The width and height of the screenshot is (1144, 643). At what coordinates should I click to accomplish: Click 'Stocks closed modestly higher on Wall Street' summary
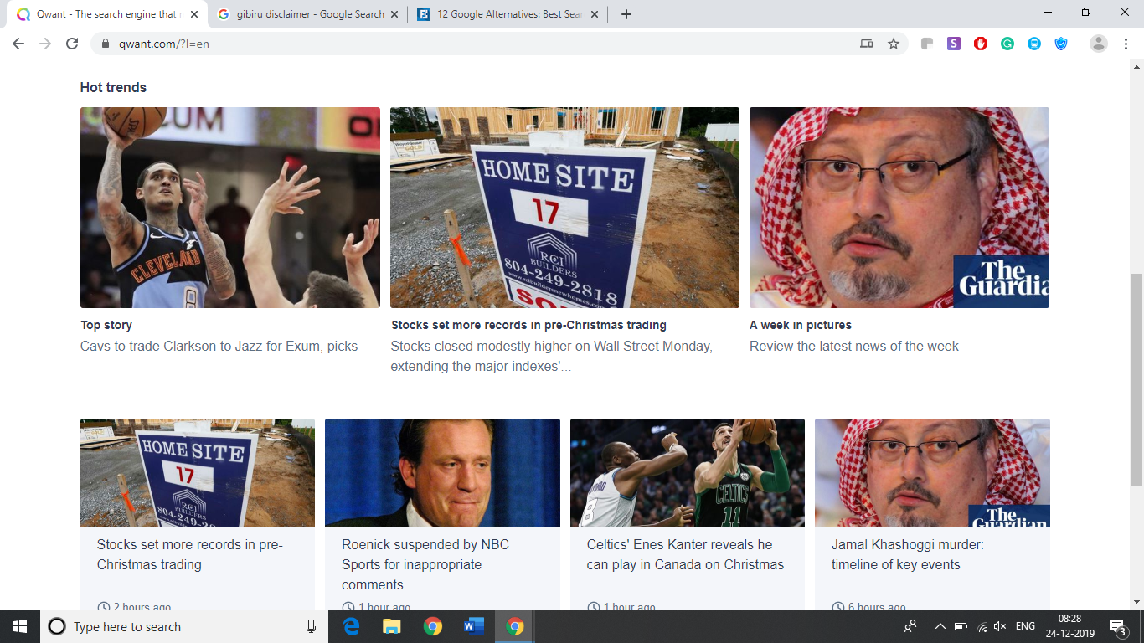552,356
